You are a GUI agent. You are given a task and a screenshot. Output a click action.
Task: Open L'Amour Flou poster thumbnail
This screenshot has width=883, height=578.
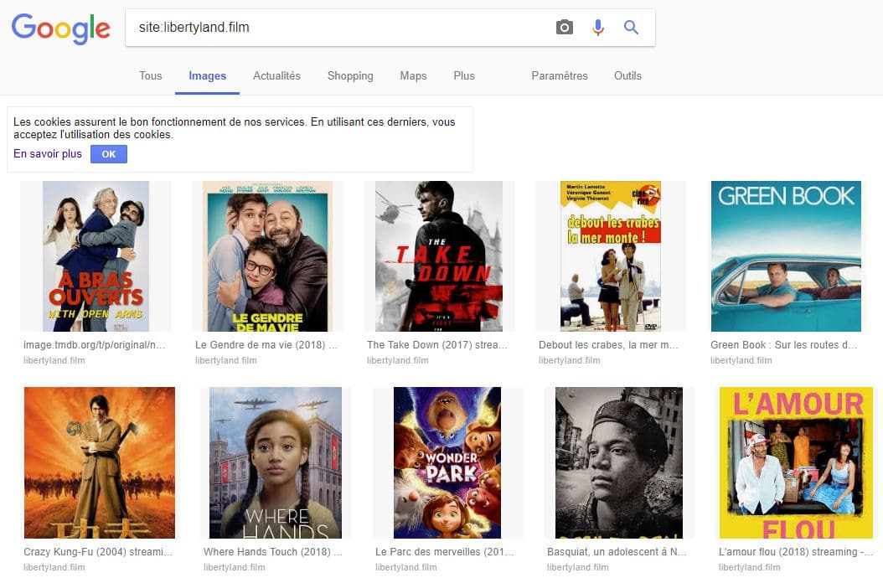point(796,462)
